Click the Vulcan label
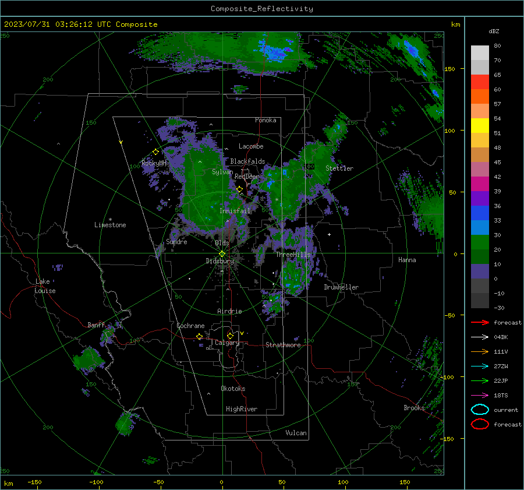Screen dimensions: 524x490 click(x=296, y=433)
